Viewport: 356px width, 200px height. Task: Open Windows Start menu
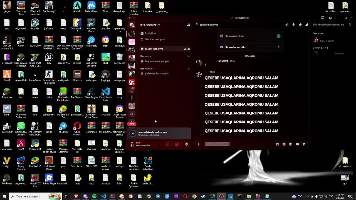pyautogui.click(x=4, y=196)
